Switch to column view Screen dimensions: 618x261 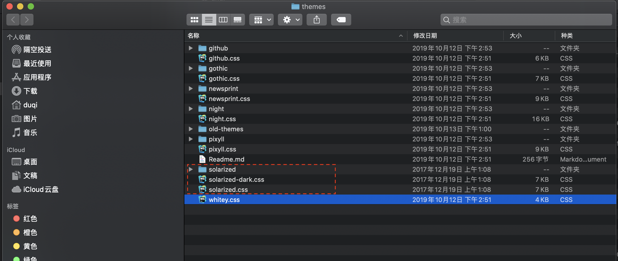click(x=223, y=19)
